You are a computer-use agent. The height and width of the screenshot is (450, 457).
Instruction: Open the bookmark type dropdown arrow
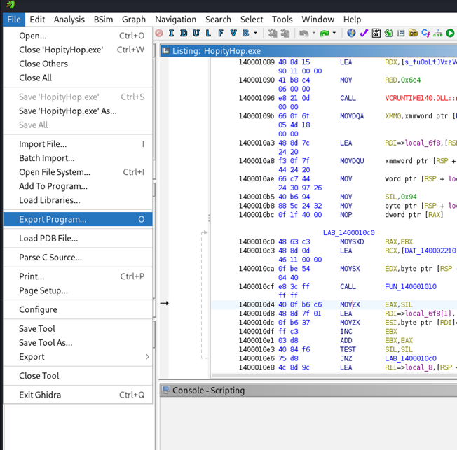(256, 33)
